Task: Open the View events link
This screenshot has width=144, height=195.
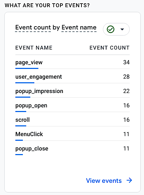Action: 104,181
